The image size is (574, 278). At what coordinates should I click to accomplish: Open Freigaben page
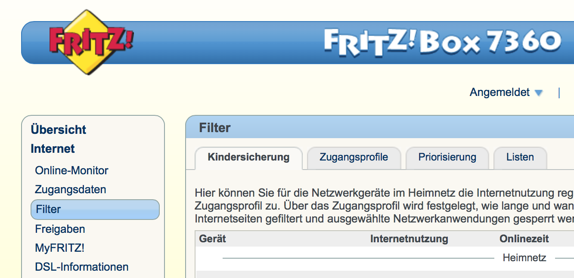60,229
